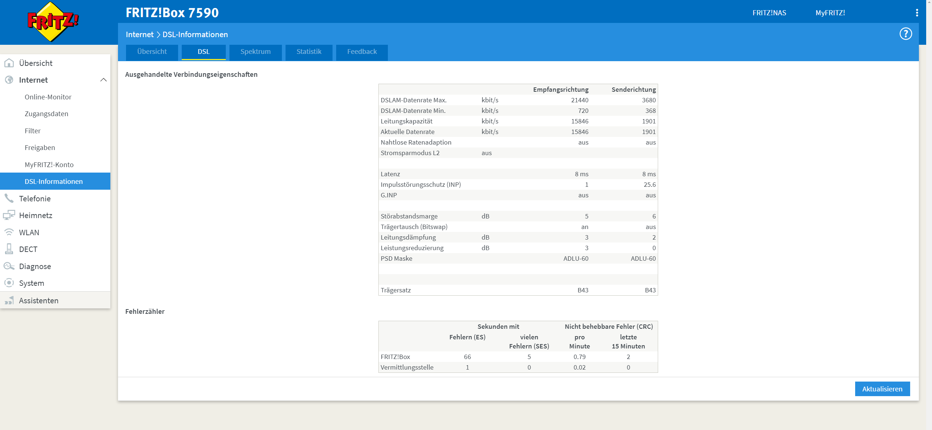
Task: Click the Impulsstörungsschutz (INP) label
Action: click(x=421, y=185)
